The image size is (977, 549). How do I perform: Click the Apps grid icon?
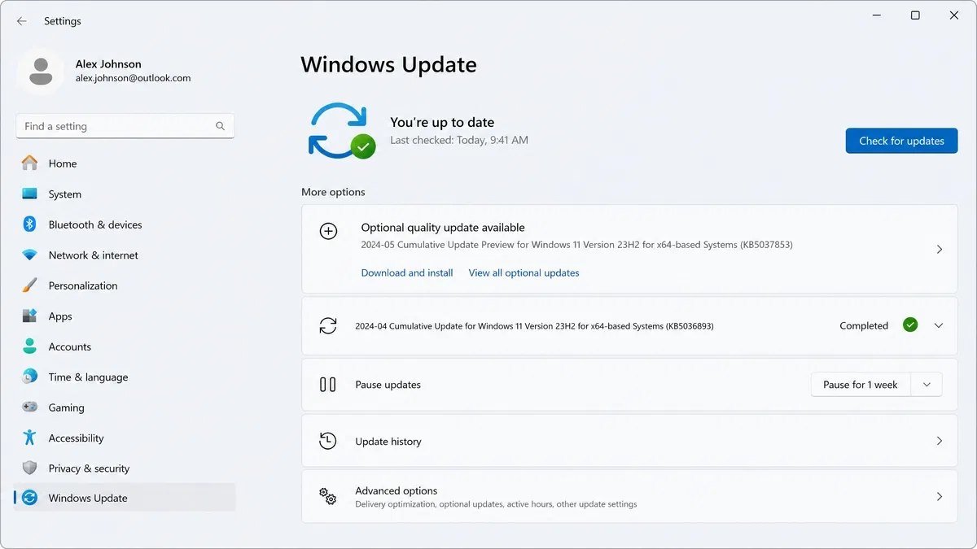coord(30,316)
